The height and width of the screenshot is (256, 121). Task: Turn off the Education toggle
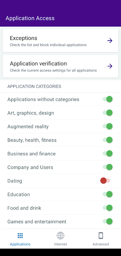click(x=108, y=194)
